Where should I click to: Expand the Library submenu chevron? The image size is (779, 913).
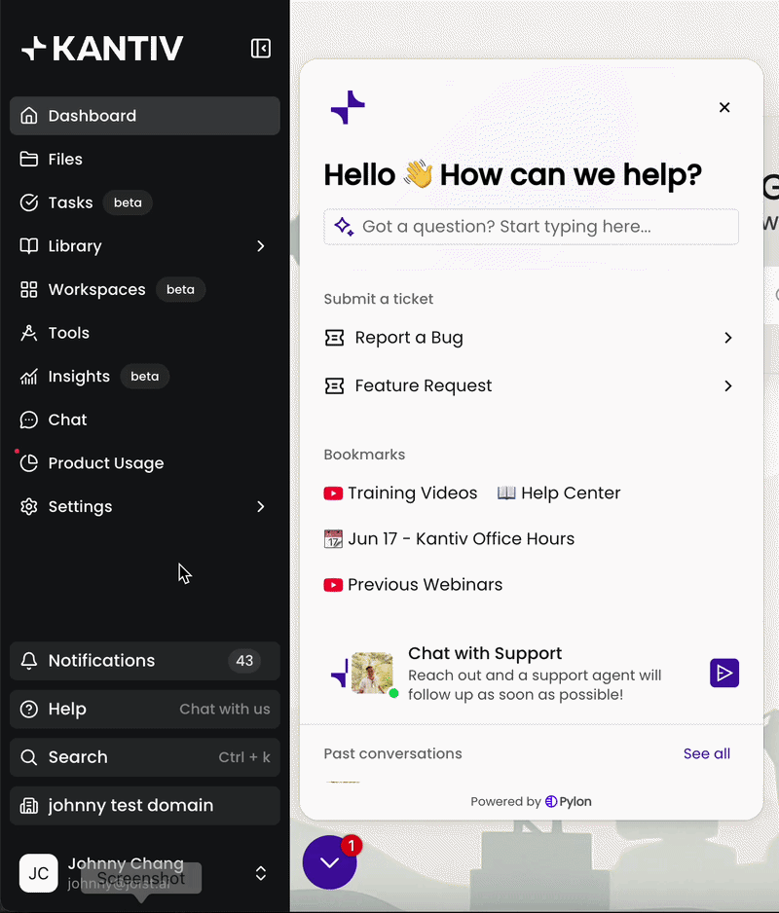tap(260, 245)
